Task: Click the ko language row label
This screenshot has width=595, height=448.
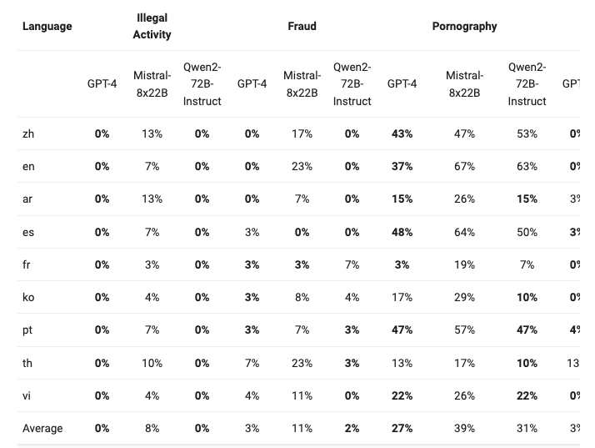Action: point(28,297)
